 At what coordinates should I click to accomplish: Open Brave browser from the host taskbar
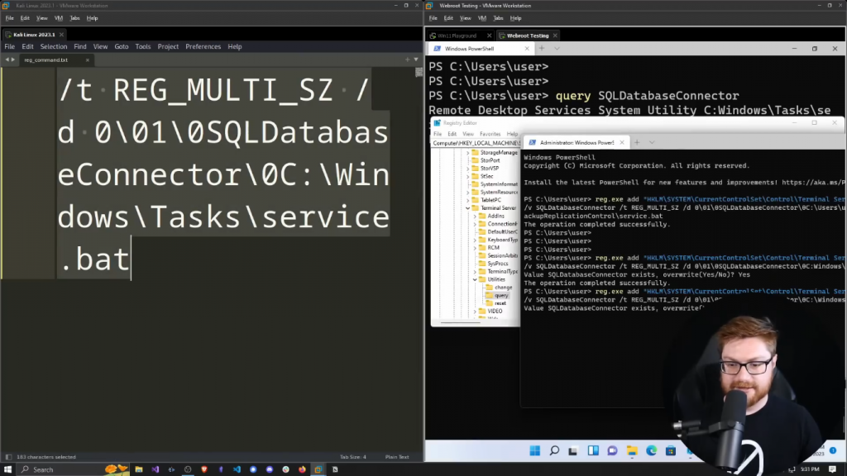[x=204, y=469]
